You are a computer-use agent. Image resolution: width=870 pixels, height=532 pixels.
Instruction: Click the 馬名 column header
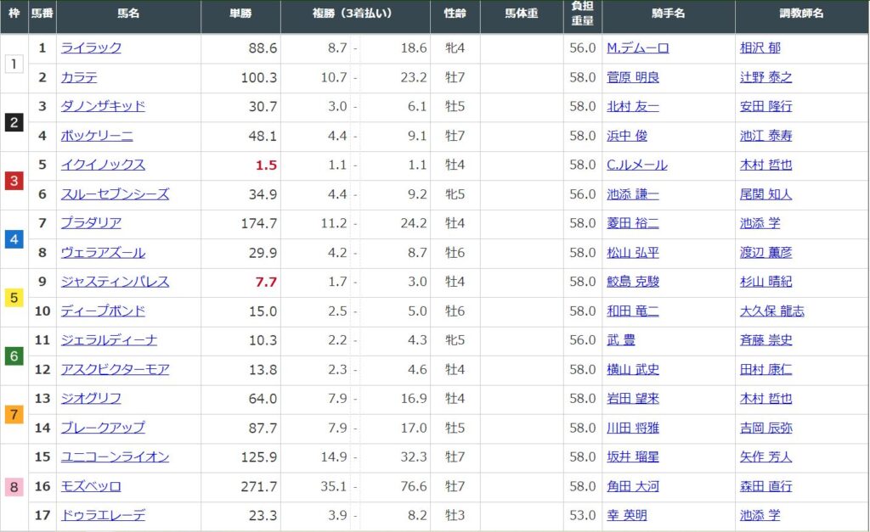click(x=128, y=14)
